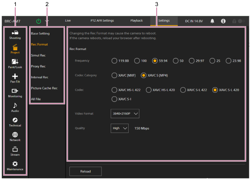Click the Reload button
Viewport: 251px width, 185px height.
pos(85,171)
